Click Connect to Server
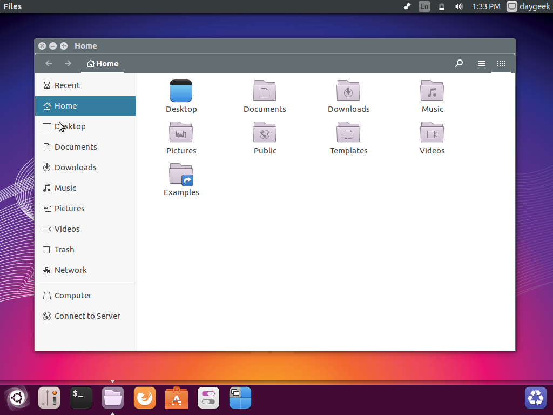The image size is (553, 415). [87, 316]
